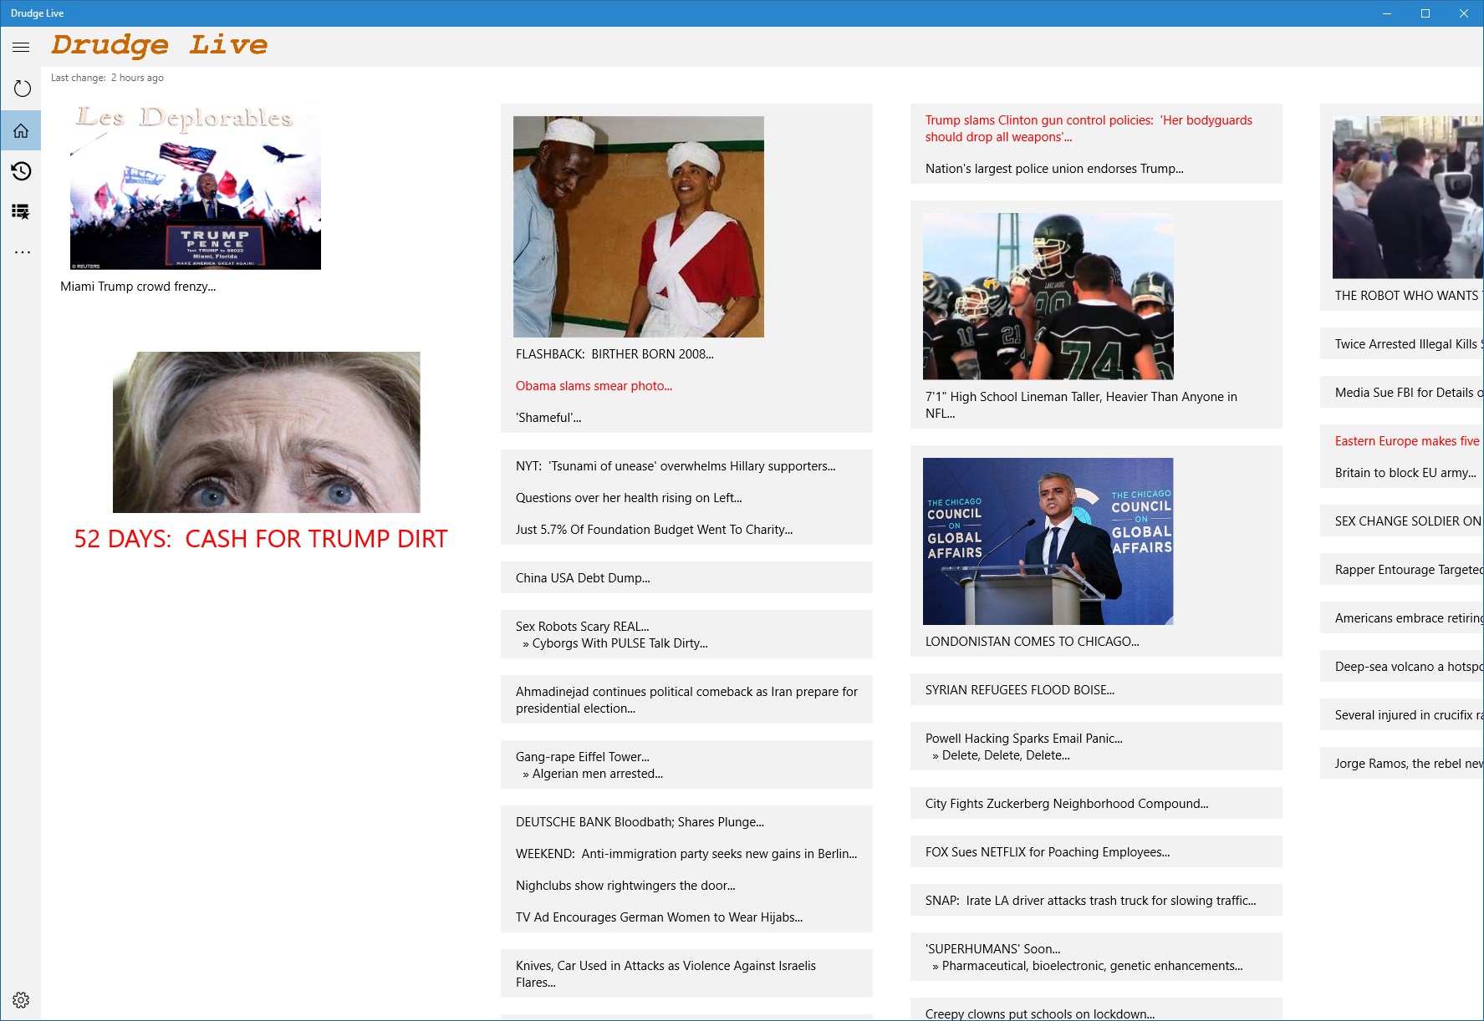The width and height of the screenshot is (1484, 1021).
Task: Open Settings using the gear icon
Action: [x=21, y=999]
